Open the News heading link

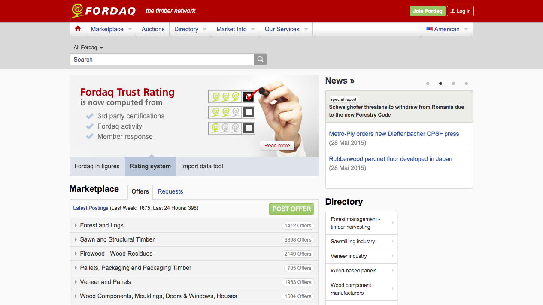(x=340, y=81)
